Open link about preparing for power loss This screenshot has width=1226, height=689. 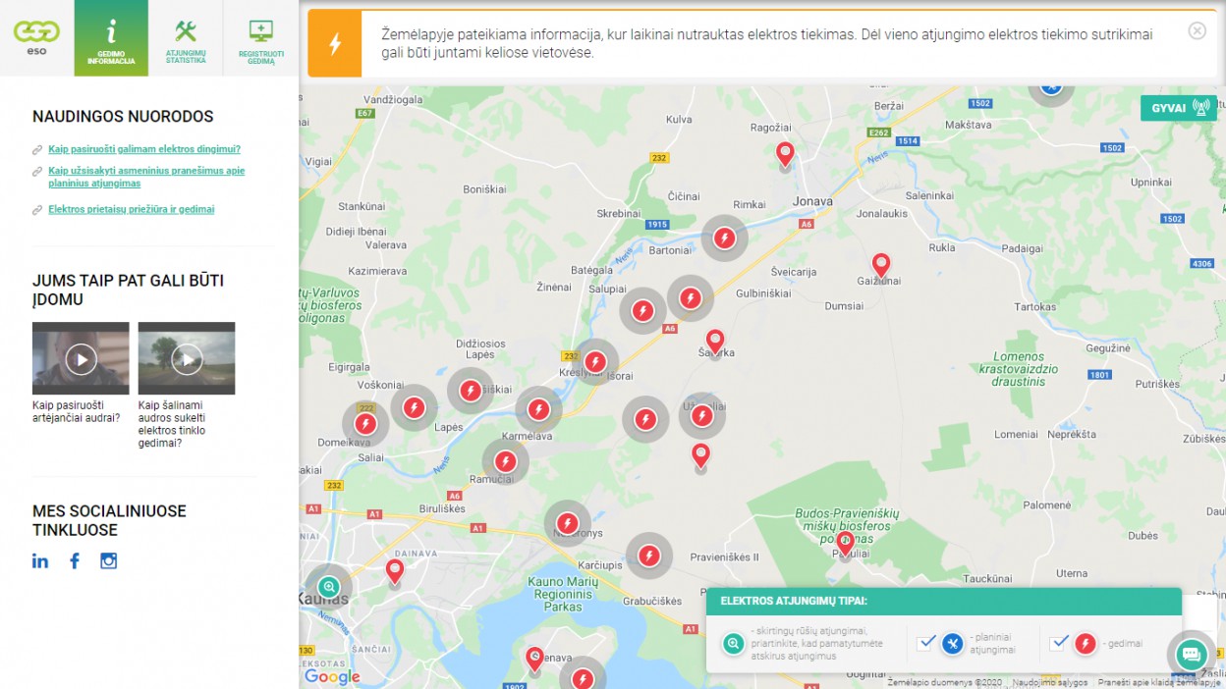click(x=144, y=149)
